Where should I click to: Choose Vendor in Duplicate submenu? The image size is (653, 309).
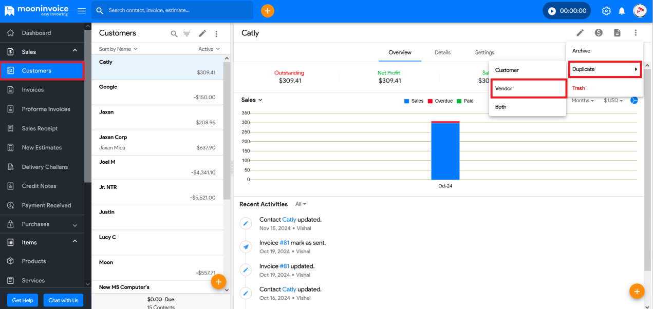(x=529, y=88)
